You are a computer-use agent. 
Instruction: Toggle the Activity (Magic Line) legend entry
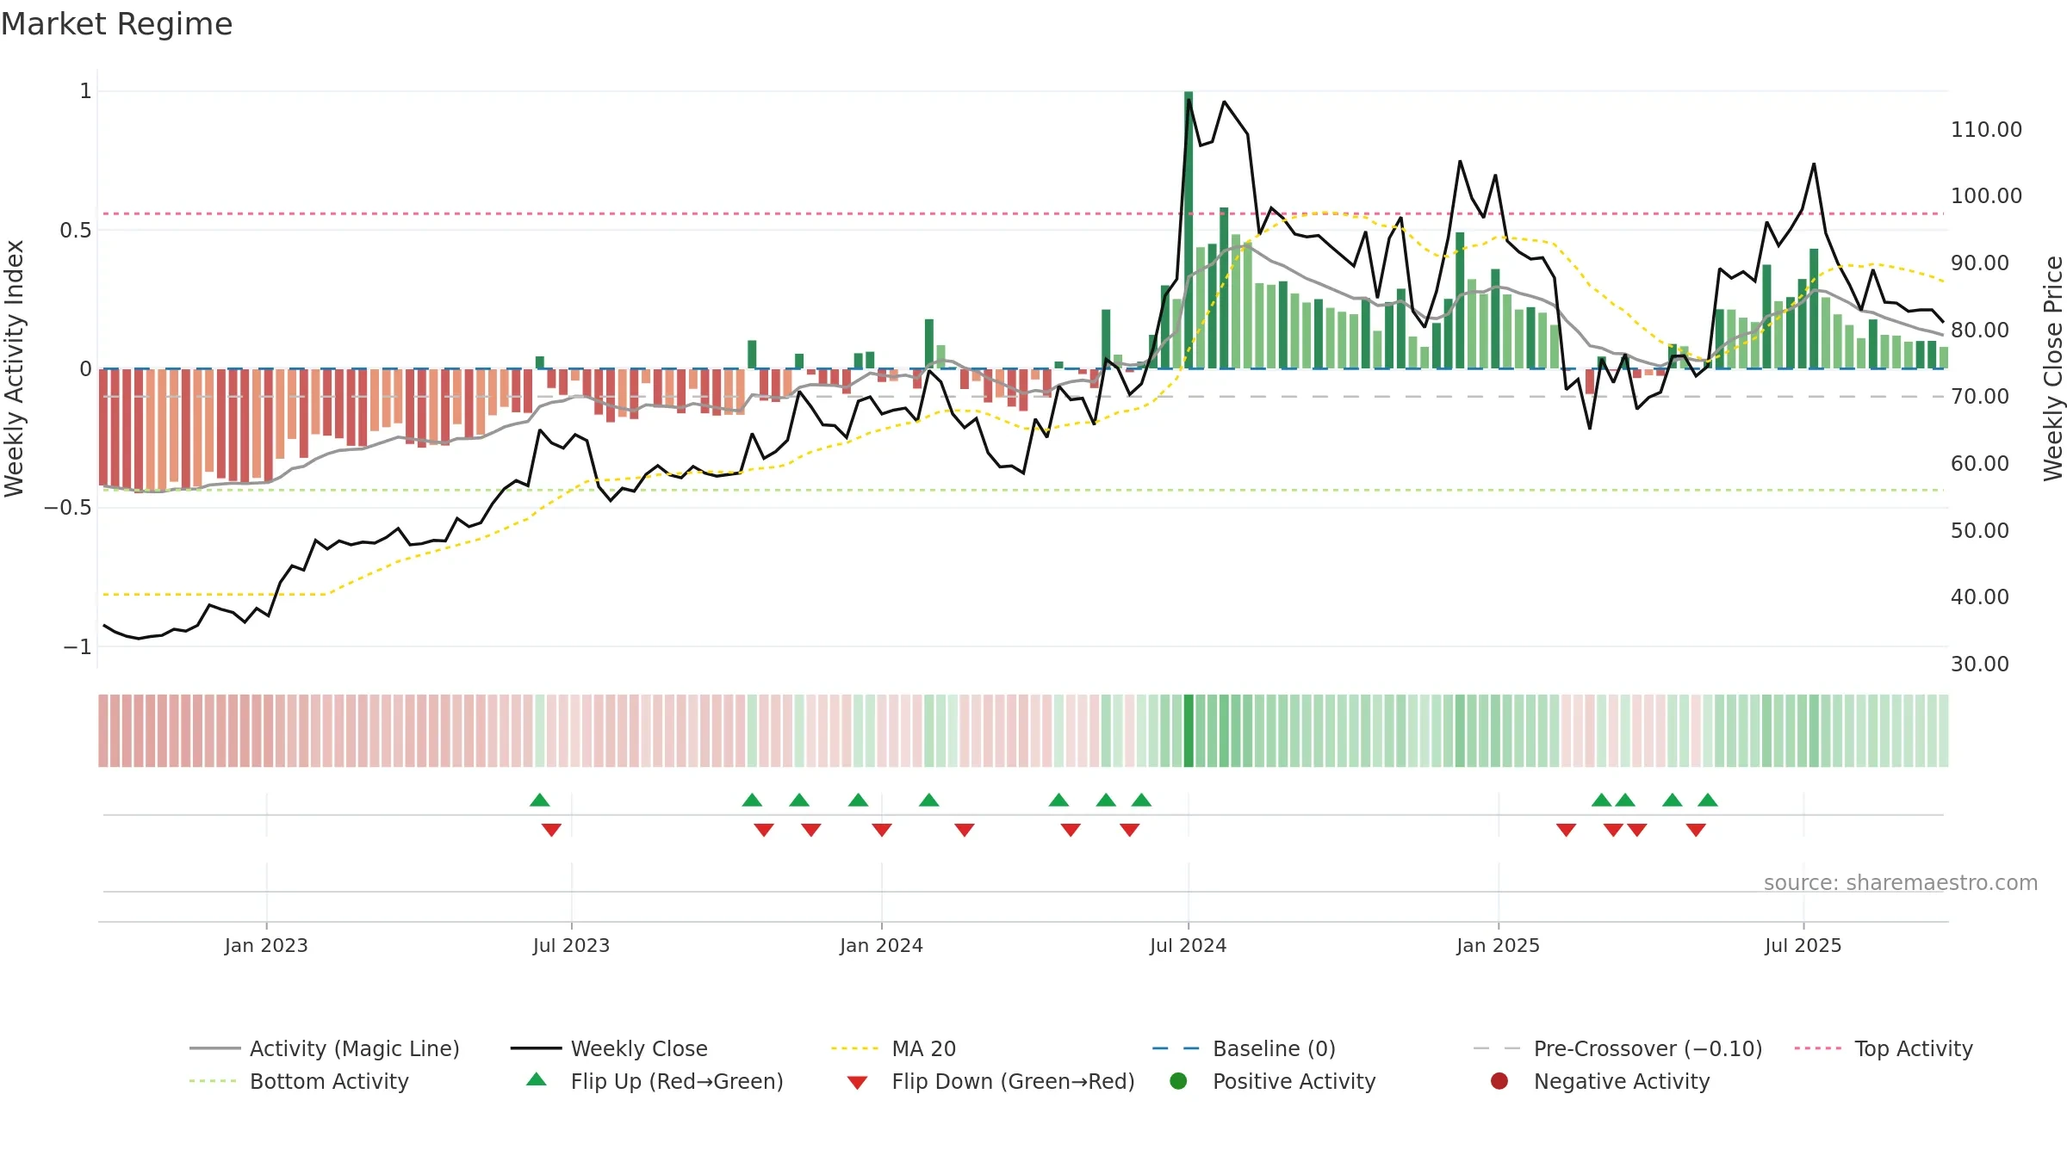[325, 1048]
